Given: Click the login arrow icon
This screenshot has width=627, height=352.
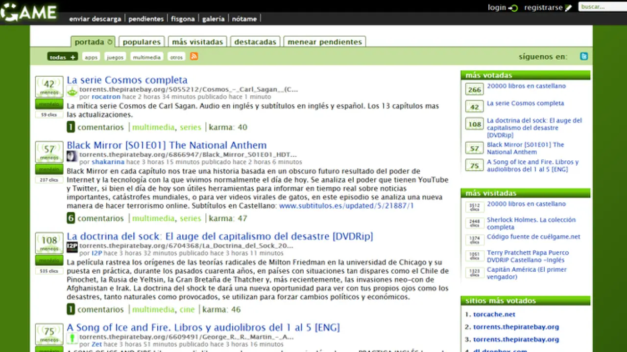Looking at the screenshot, I should pyautogui.click(x=513, y=8).
